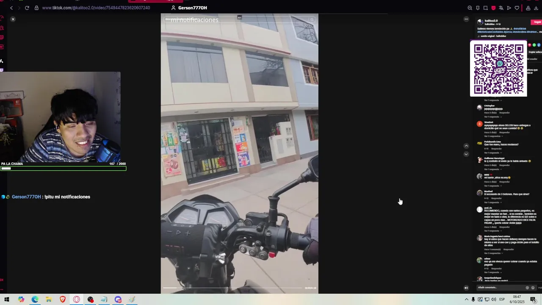Click the video progress bar
The width and height of the screenshot is (542, 305).
233,288
